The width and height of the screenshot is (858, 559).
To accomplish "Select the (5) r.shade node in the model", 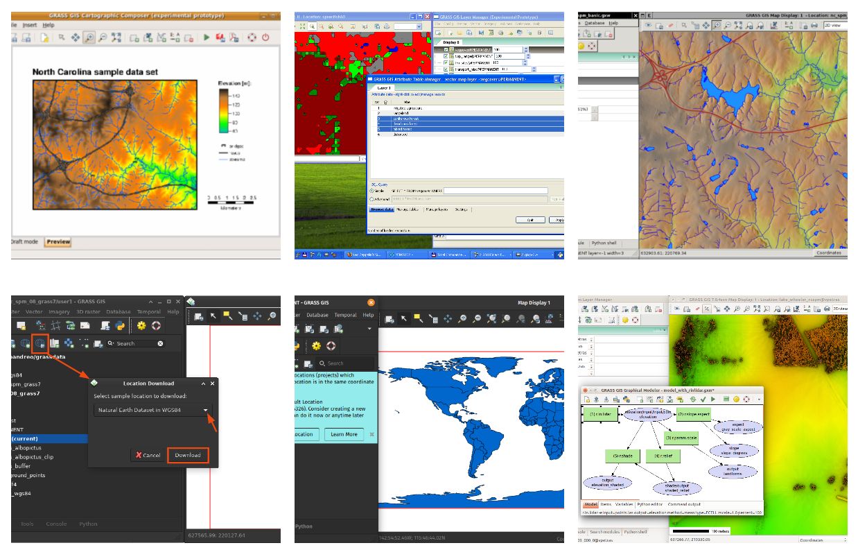I will tap(623, 456).
